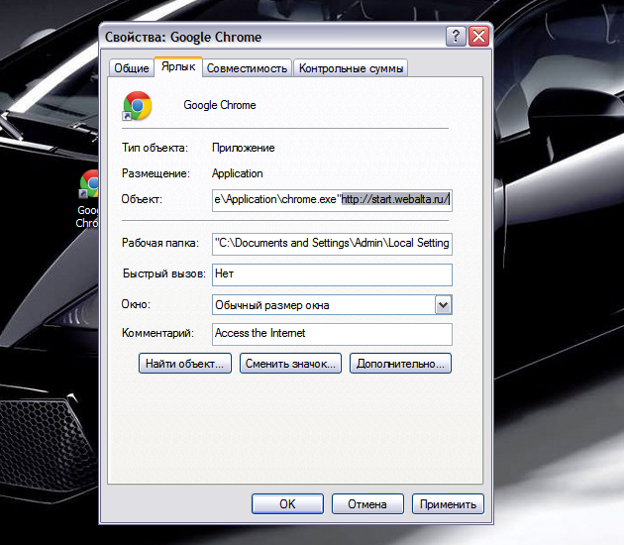Click the Размещение label

click(156, 173)
